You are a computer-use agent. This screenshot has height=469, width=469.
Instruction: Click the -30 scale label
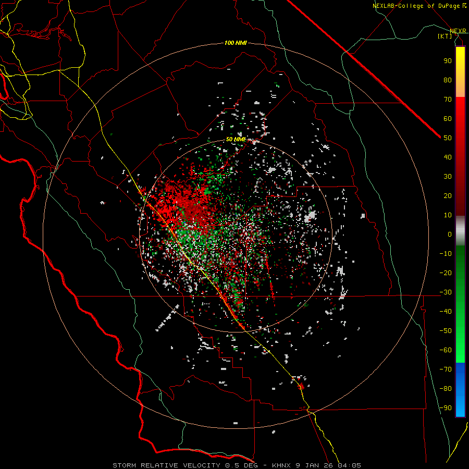(446, 292)
